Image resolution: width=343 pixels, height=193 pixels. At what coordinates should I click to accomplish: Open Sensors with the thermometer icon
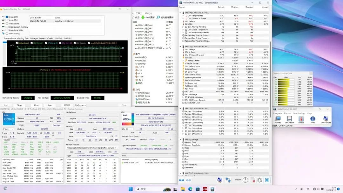click(x=301, y=120)
